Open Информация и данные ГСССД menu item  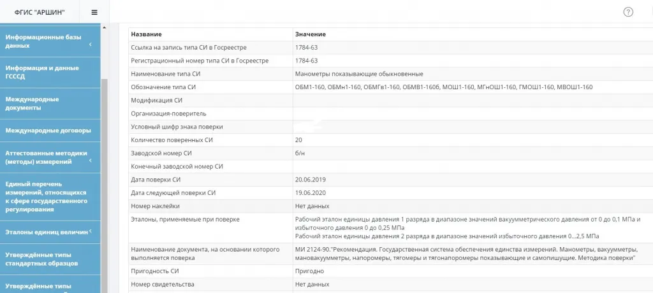pos(42,72)
